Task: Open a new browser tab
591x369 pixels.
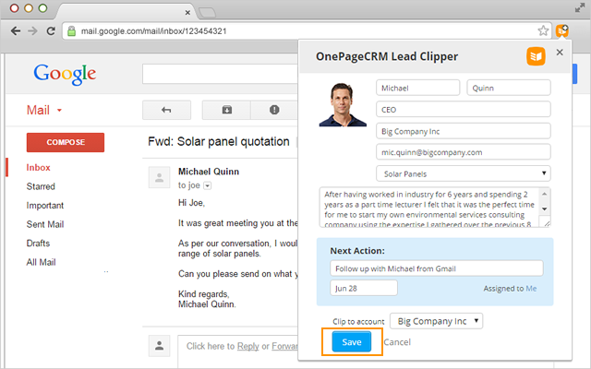Action: tap(207, 12)
